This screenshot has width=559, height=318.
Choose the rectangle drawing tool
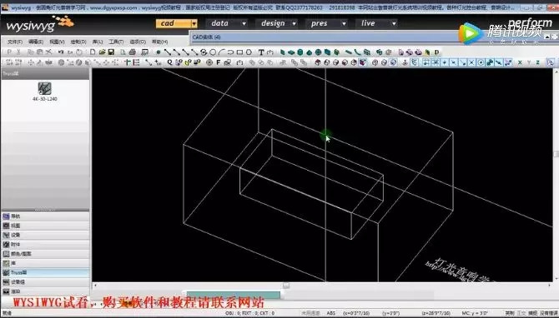(x=240, y=52)
